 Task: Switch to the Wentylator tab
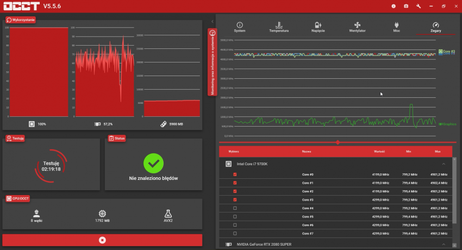click(357, 27)
